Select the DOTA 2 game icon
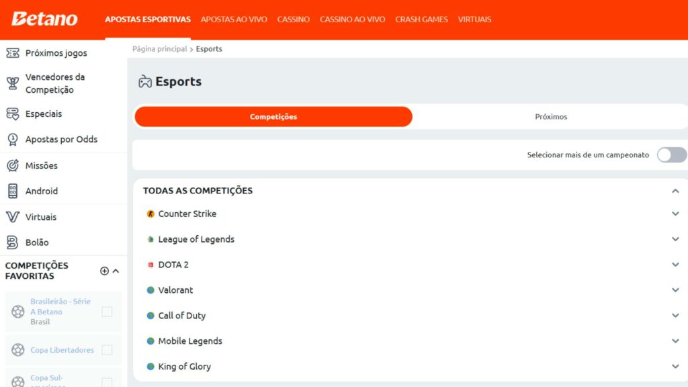688x387 pixels. [x=150, y=265]
